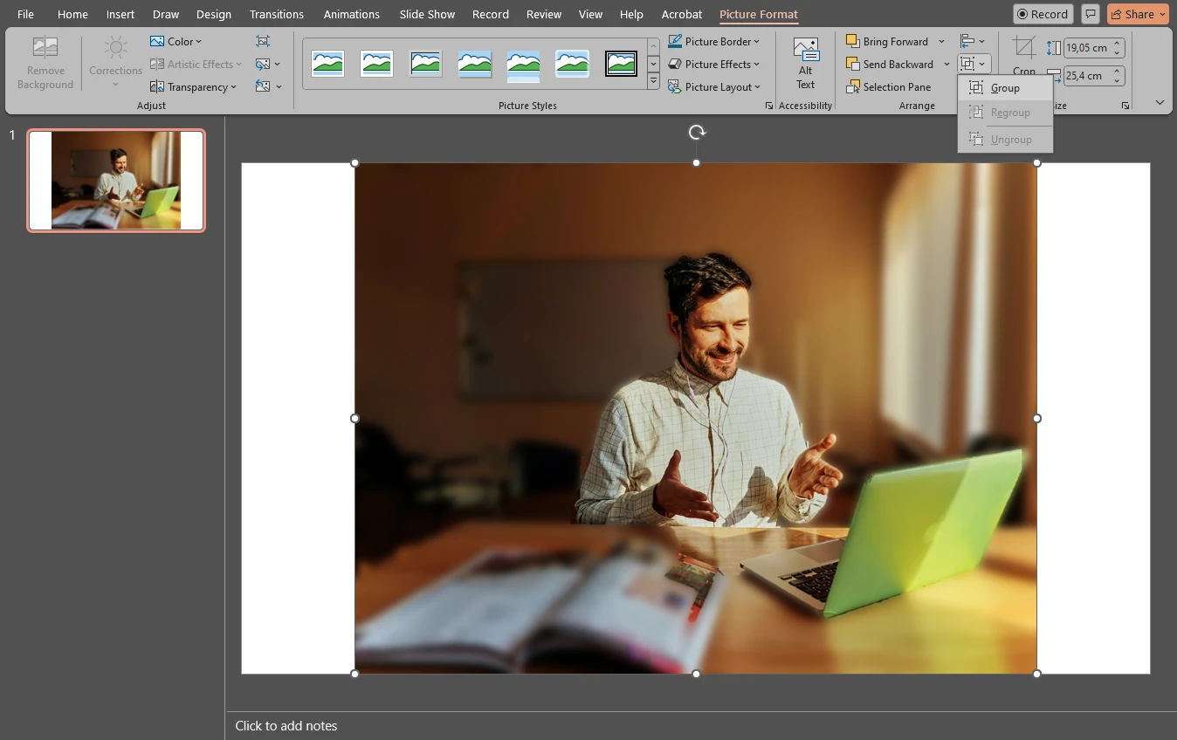Switch to the Design tab

pyautogui.click(x=214, y=14)
